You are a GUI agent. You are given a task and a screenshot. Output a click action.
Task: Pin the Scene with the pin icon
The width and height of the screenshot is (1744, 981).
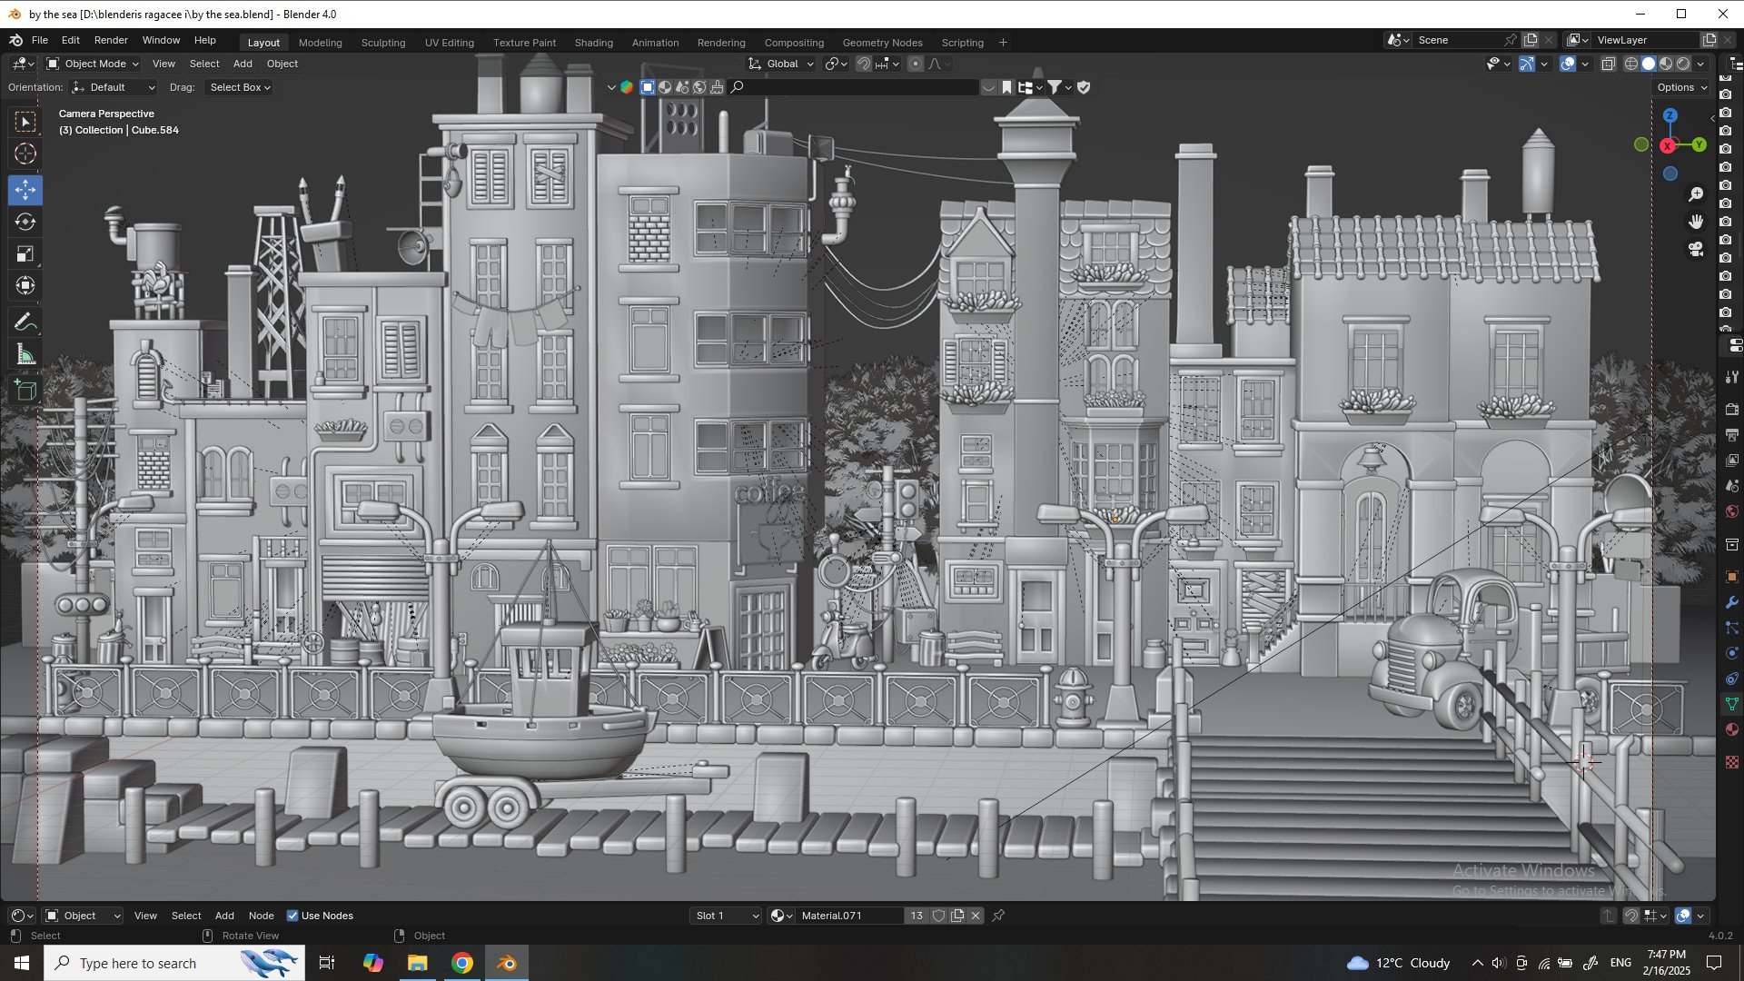pyautogui.click(x=1510, y=40)
